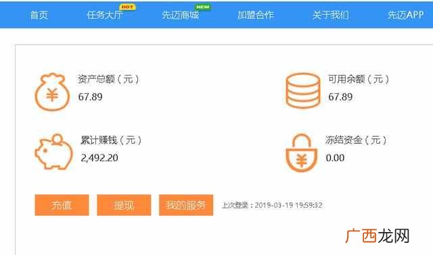Click the 累计赚钱（元）label

(111, 140)
